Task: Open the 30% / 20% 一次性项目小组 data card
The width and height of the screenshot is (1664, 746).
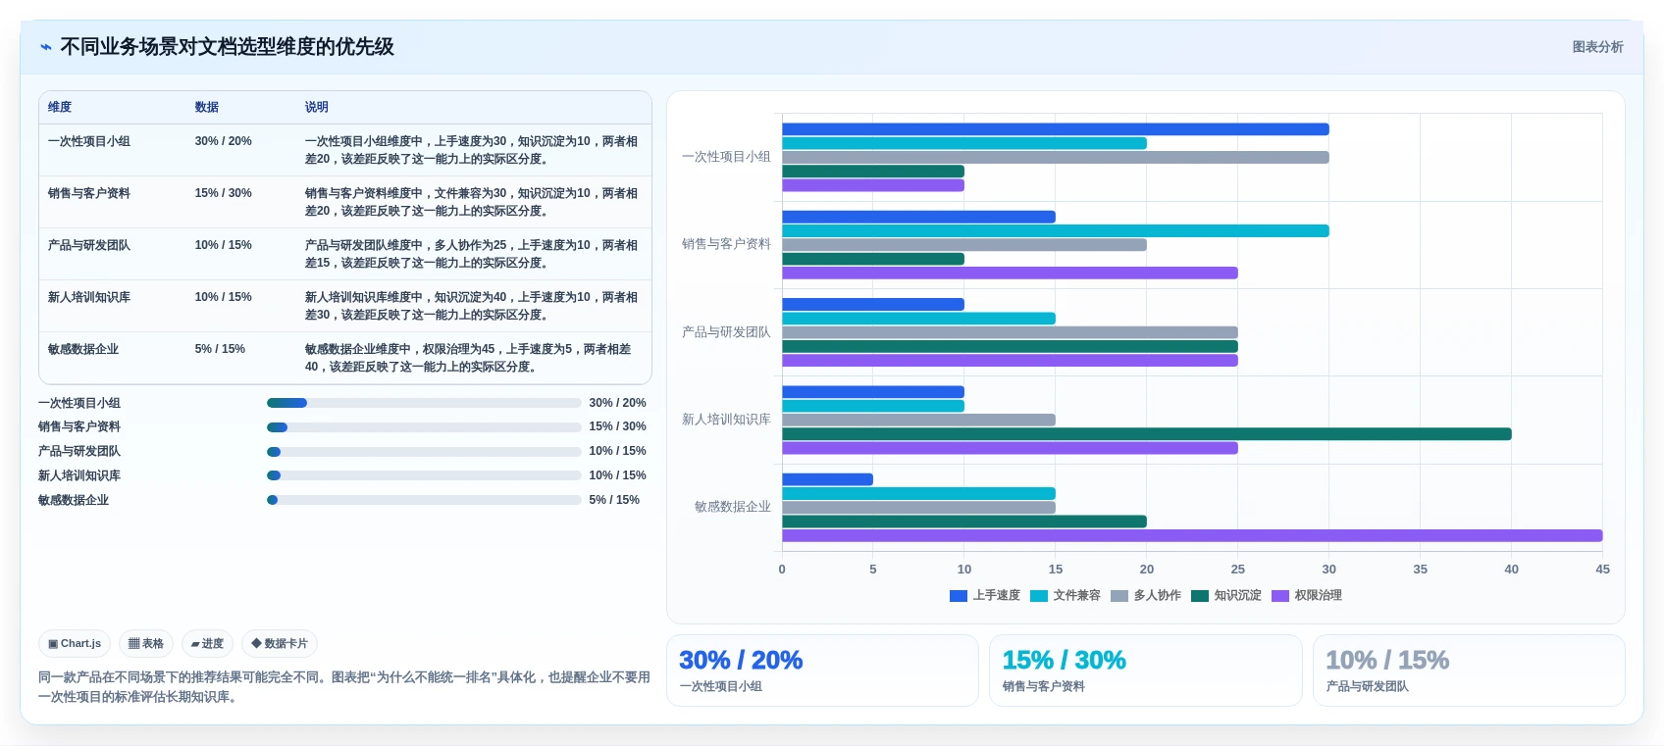Action: pos(822,671)
